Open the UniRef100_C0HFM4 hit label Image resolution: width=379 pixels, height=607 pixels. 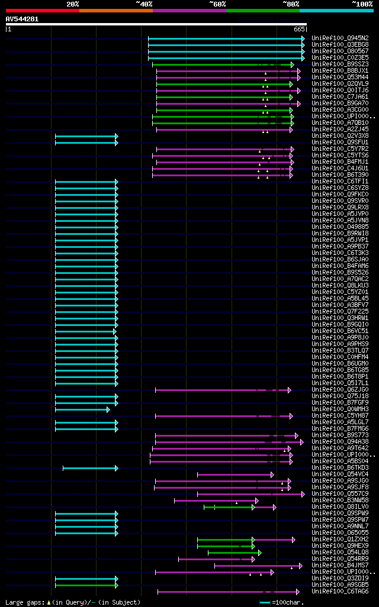click(341, 357)
